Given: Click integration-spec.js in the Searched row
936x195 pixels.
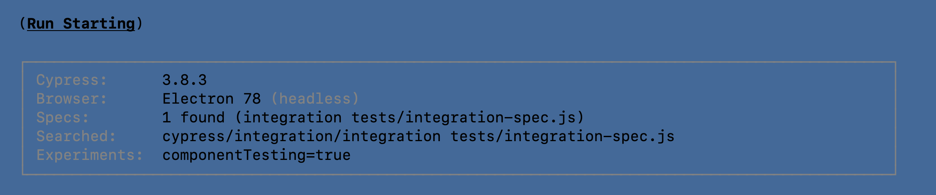Looking at the screenshot, I should click(x=589, y=136).
